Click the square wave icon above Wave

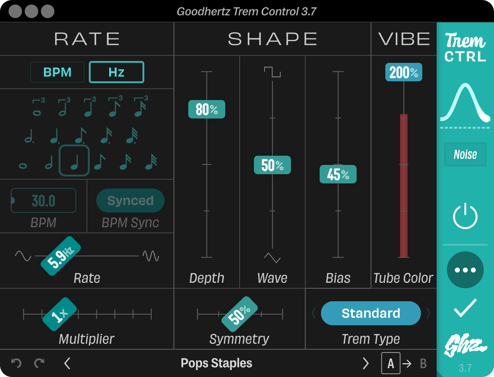click(272, 72)
